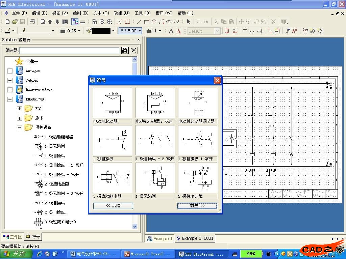Screen dimensions: 346x259
Task: Click the zoom in magnifier icon
Action: [109, 22]
